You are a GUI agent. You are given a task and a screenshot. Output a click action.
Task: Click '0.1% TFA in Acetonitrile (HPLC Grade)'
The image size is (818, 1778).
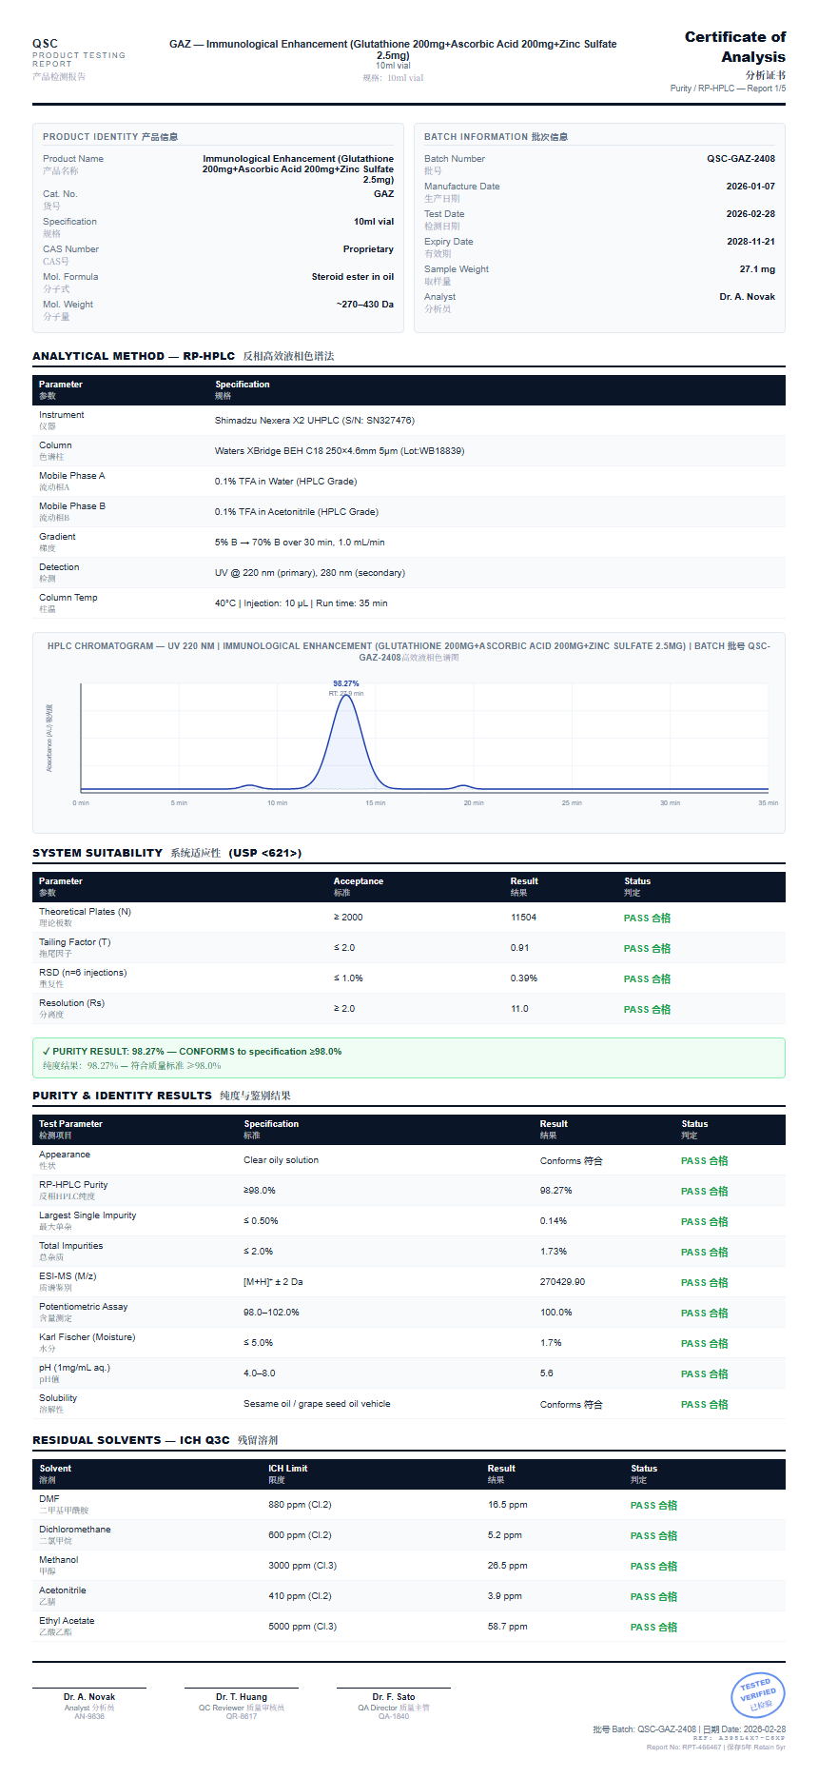pos(297,512)
